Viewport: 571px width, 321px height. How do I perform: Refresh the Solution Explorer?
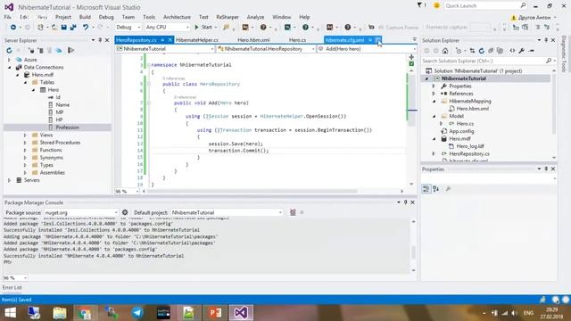tap(482, 51)
